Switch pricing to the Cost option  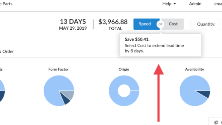[173, 24]
